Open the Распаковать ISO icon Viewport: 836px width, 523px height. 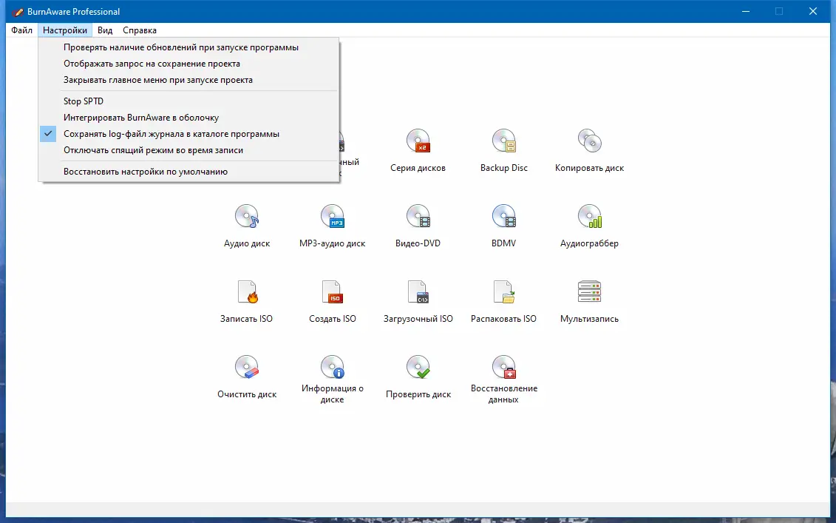[504, 292]
